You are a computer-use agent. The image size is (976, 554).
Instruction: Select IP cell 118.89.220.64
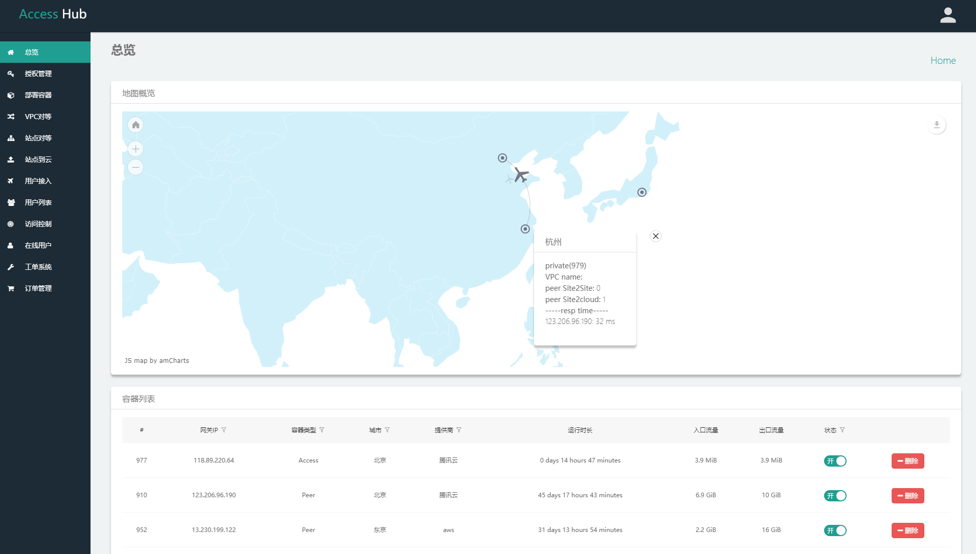click(x=214, y=460)
